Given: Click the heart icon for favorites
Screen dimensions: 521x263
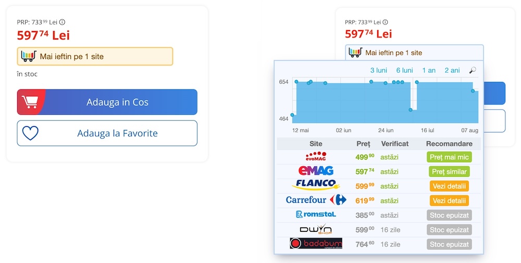Looking at the screenshot, I should coord(30,134).
